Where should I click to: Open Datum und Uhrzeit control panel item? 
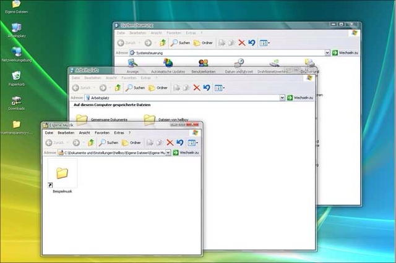point(239,65)
